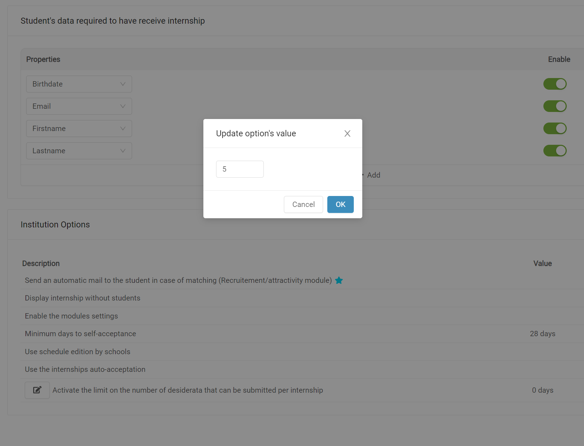
Task: Click the 'Student's data required' heading
Action: pos(113,21)
